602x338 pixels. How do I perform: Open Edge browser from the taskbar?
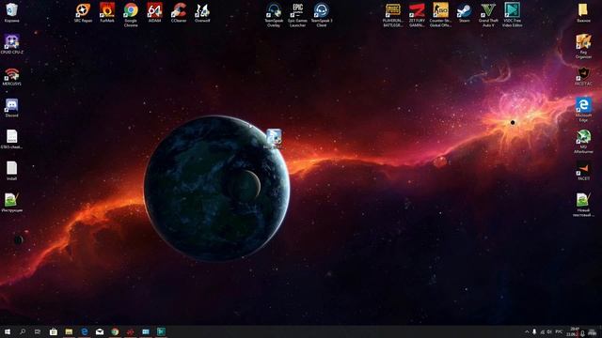(x=84, y=331)
